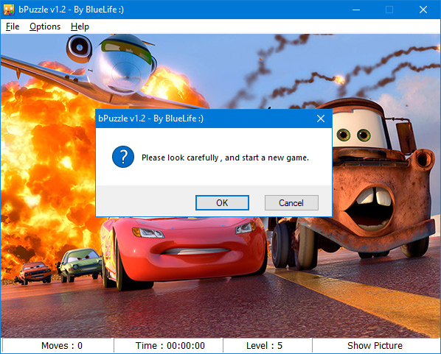The image size is (441, 354).
Task: Open the Options menu
Action: [45, 26]
